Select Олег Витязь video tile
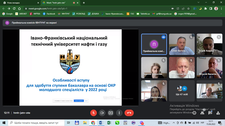Image resolution: width=225 pixels, height=126 pixels. tap(182, 44)
